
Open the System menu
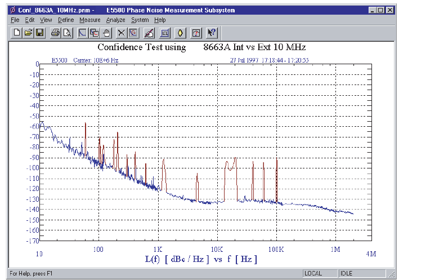click(140, 20)
